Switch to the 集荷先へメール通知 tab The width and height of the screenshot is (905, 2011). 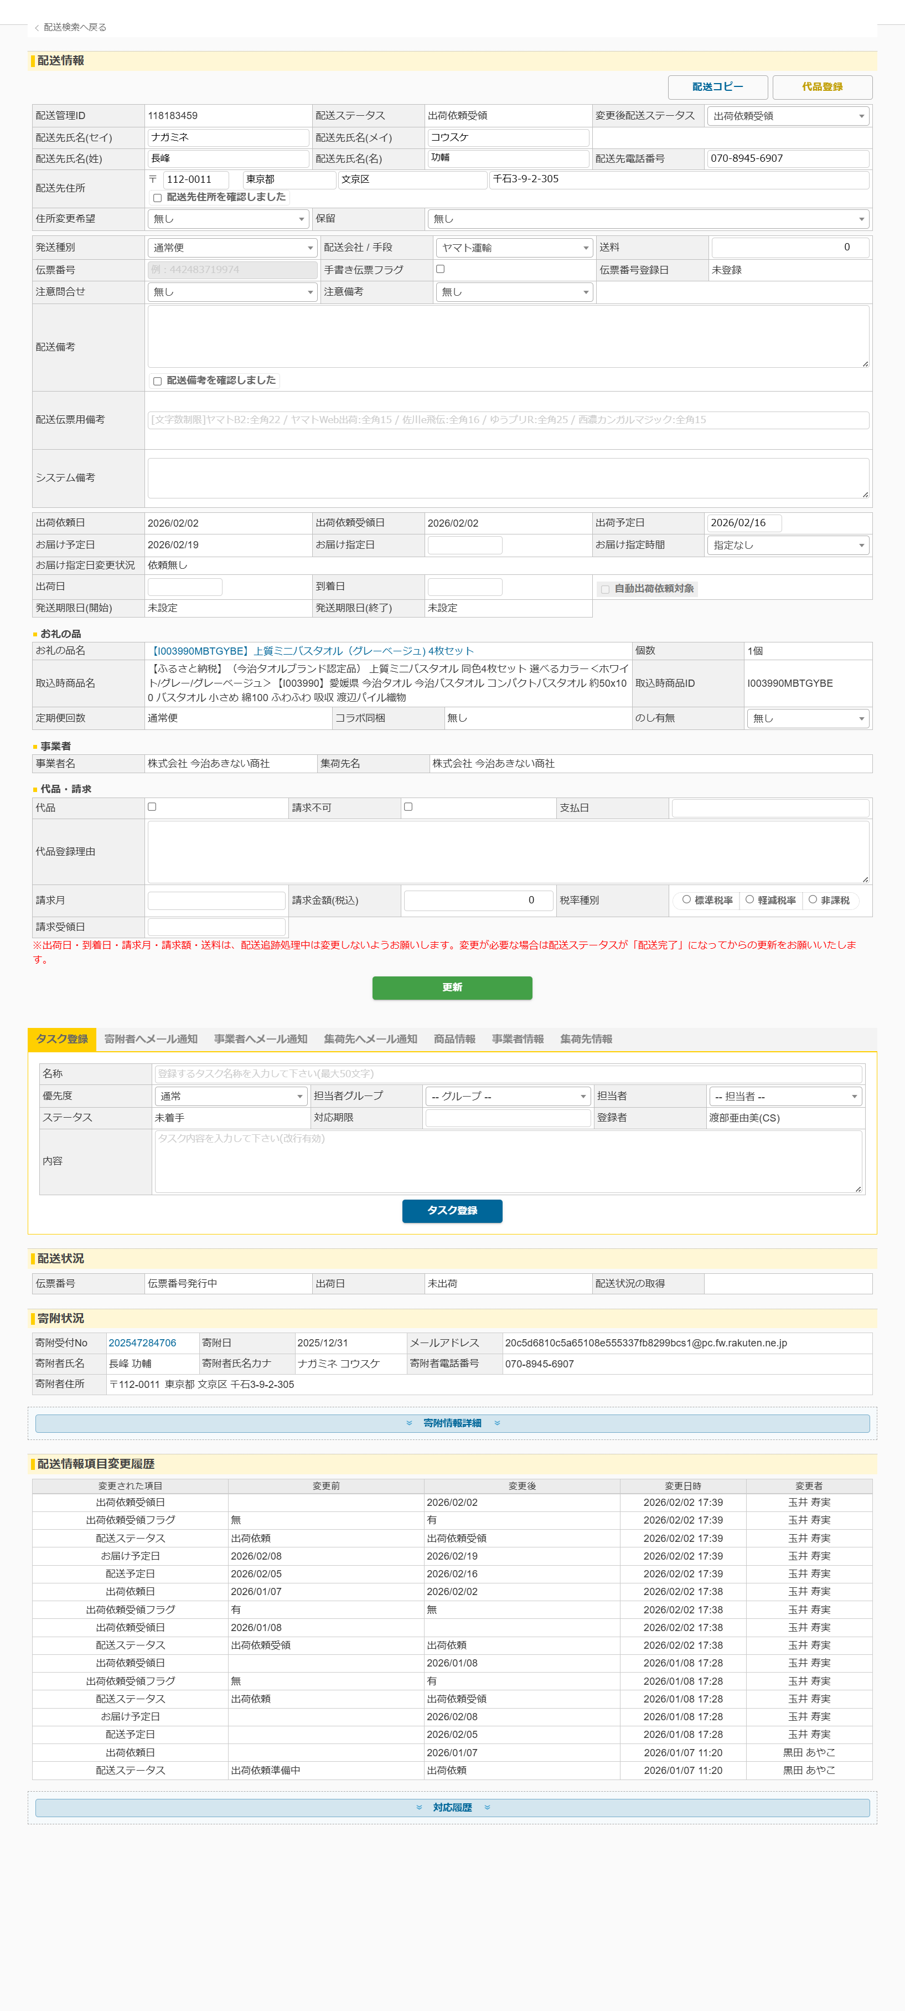click(x=371, y=1039)
